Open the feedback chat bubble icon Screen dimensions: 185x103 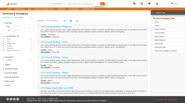(149, 4)
